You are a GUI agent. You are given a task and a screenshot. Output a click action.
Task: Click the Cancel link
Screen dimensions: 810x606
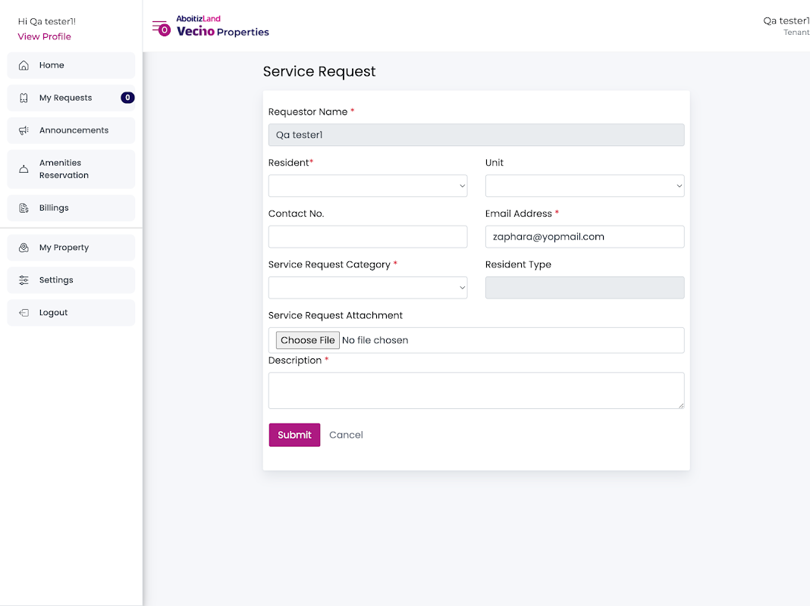coord(346,435)
